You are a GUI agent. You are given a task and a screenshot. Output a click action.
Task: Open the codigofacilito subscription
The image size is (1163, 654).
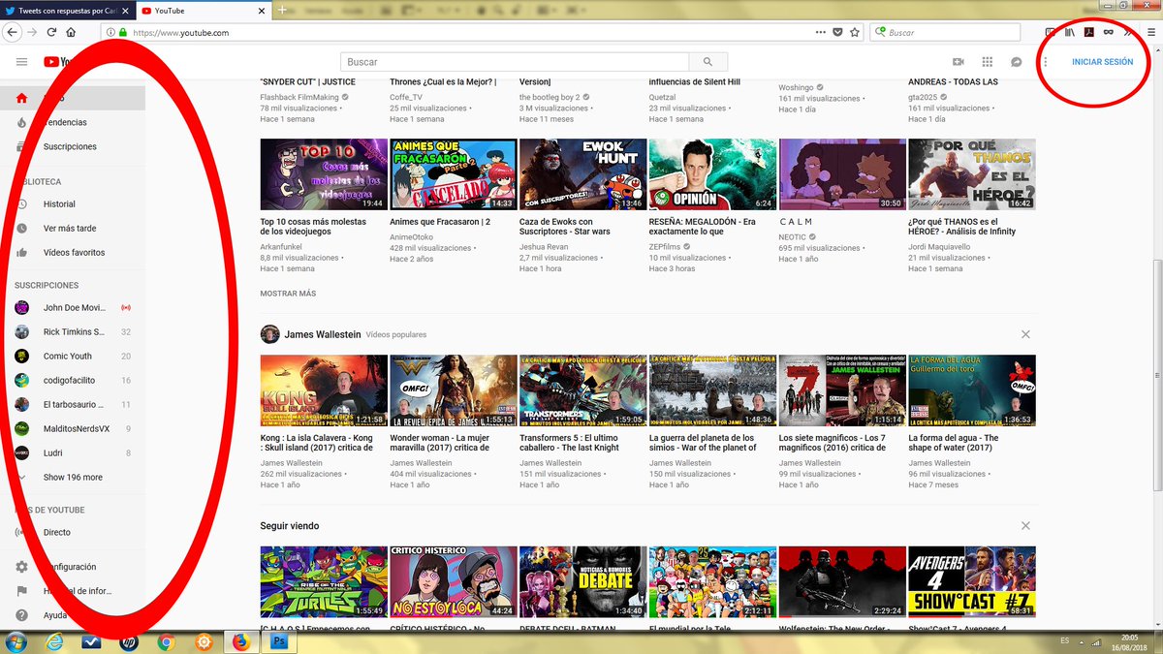(73, 380)
